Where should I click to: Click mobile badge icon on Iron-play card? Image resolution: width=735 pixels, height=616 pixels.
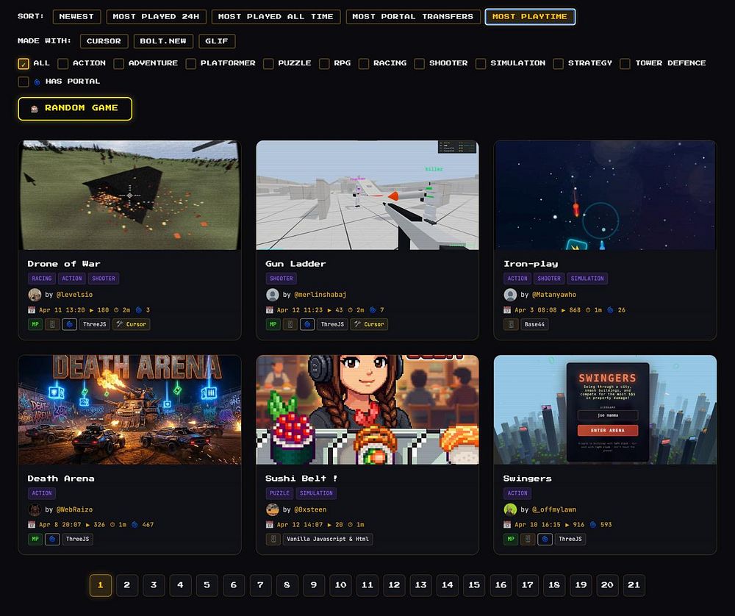tap(511, 324)
